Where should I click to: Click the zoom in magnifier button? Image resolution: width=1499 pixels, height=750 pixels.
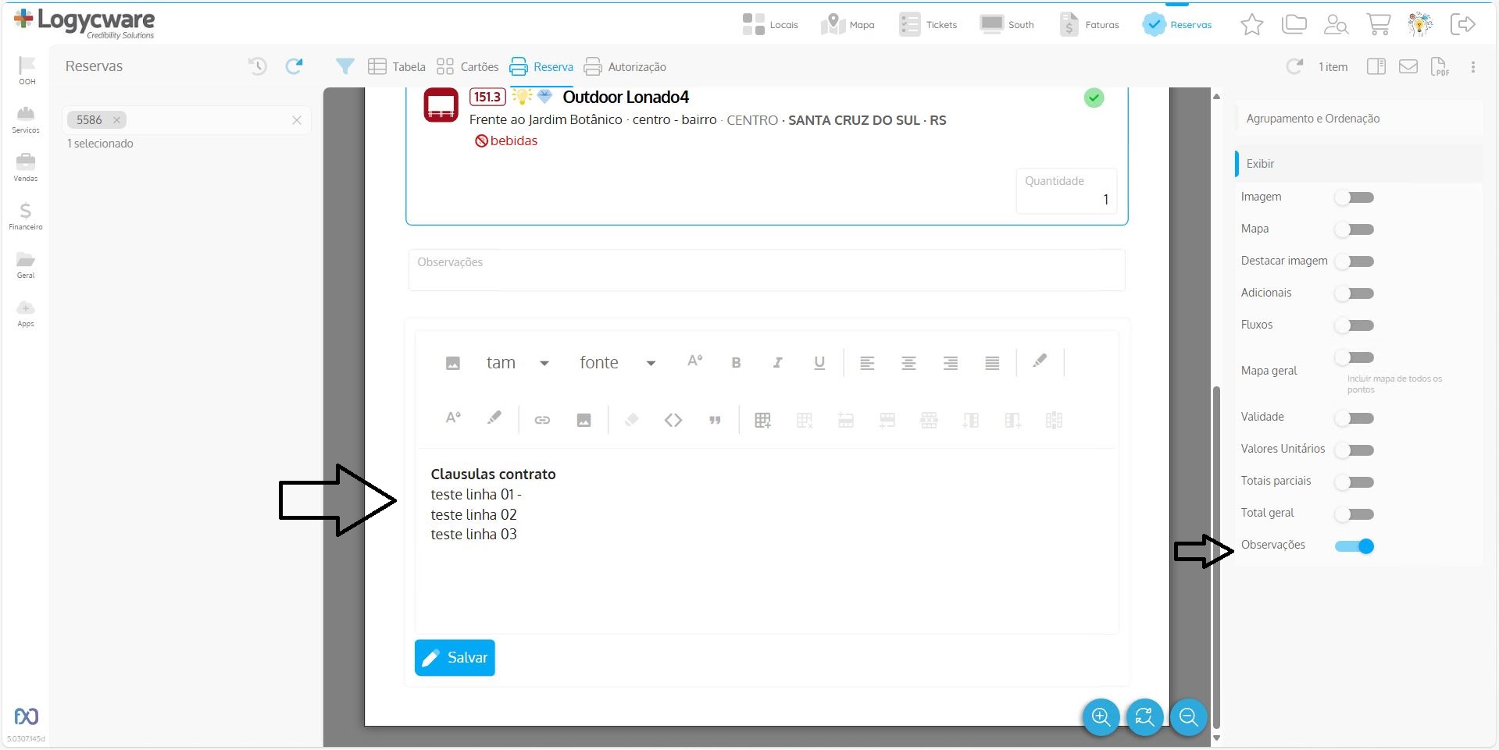point(1101,716)
